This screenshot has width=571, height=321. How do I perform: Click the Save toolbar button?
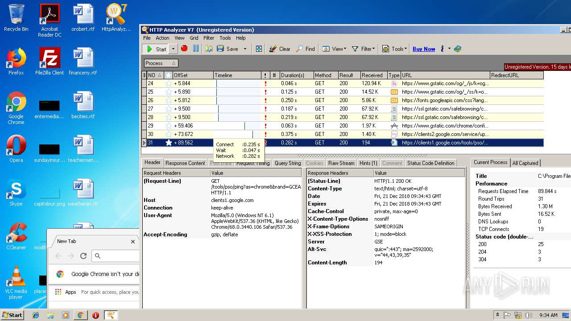click(228, 49)
